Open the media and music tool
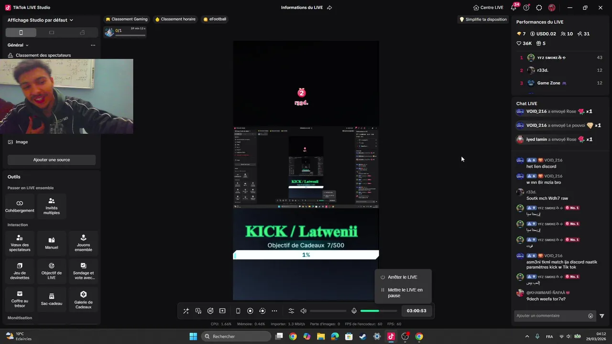 [198, 311]
